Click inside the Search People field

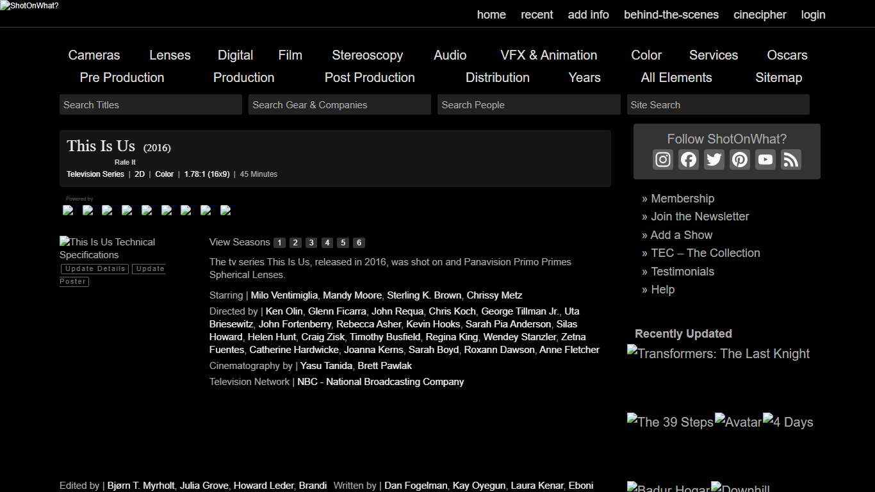pyautogui.click(x=528, y=104)
